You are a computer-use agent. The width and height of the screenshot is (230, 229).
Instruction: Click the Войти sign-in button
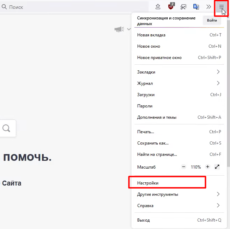pyautogui.click(x=212, y=20)
